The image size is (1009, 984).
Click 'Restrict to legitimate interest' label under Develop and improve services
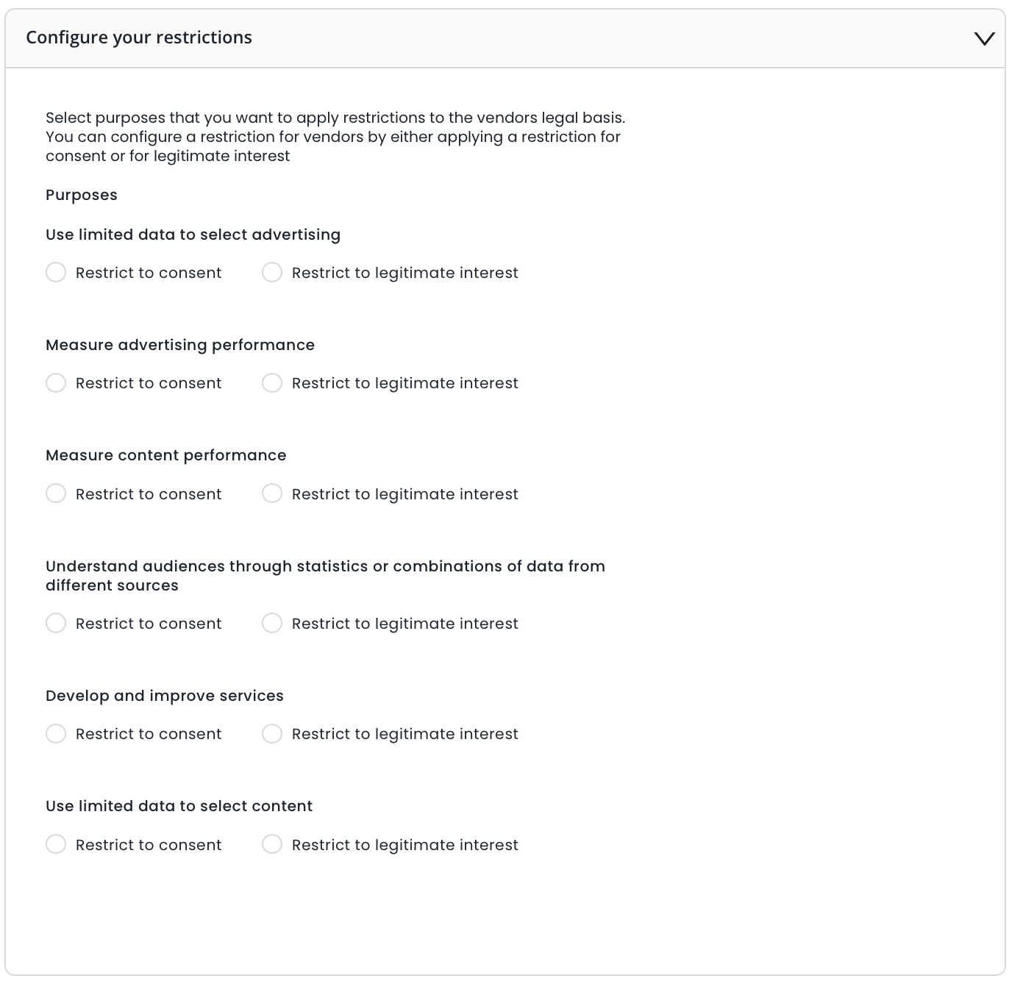tap(404, 734)
